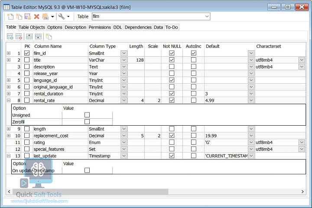Toggle PK checkbox for film_id

[27, 53]
